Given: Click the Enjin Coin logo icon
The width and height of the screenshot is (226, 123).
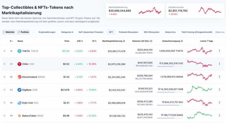Looking at the screenshot, I should (19, 103).
